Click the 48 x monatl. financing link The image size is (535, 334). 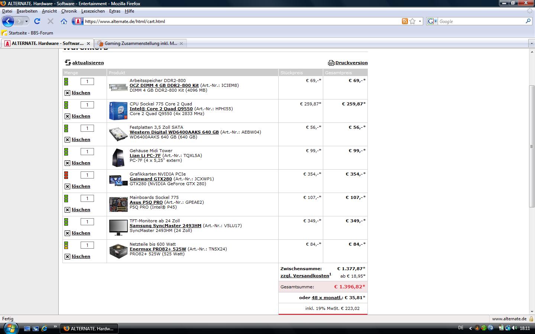click(327, 298)
